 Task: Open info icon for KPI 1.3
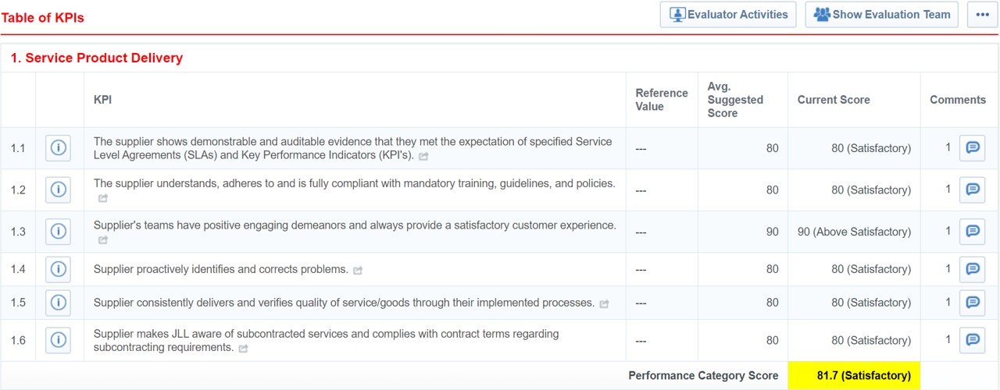point(58,232)
